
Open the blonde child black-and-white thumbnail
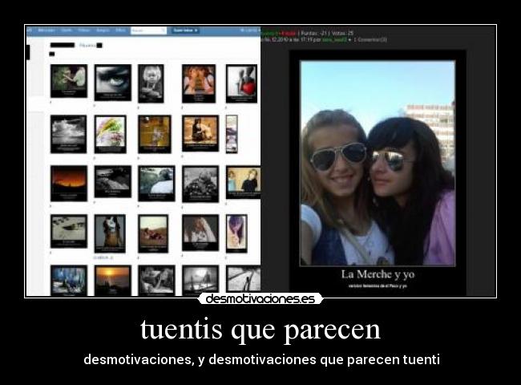click(x=151, y=83)
